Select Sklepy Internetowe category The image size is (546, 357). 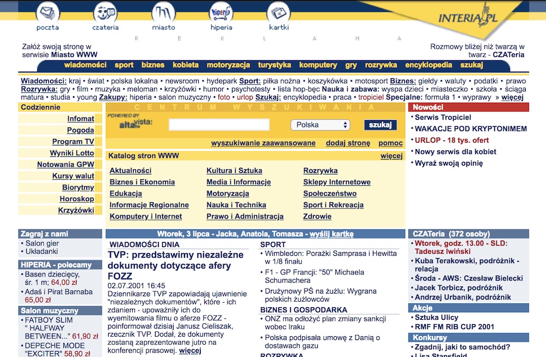[337, 182]
